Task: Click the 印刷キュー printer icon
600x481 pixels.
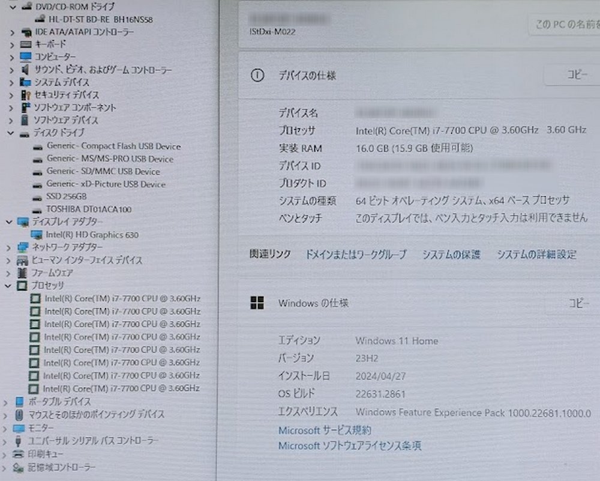Action: point(18,454)
